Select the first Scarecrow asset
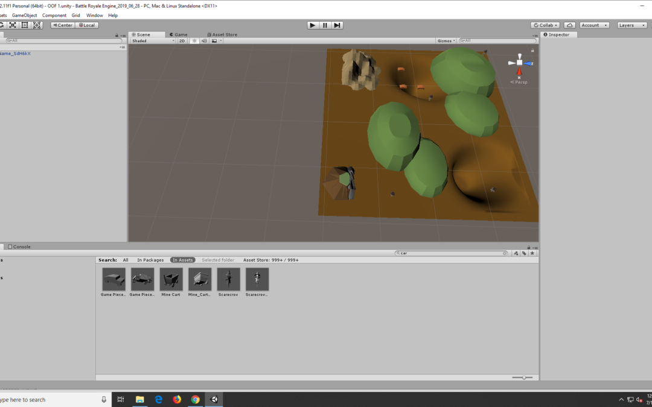 tap(228, 279)
